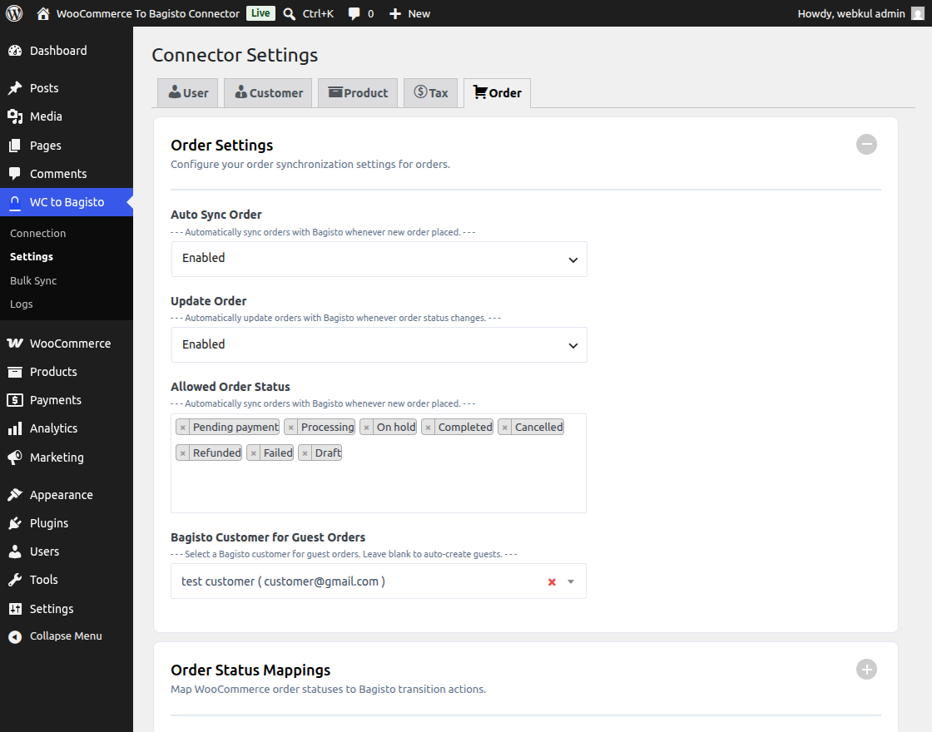Click the Analytics sidebar menu label
The width and height of the screenshot is (932, 732).
tap(53, 428)
